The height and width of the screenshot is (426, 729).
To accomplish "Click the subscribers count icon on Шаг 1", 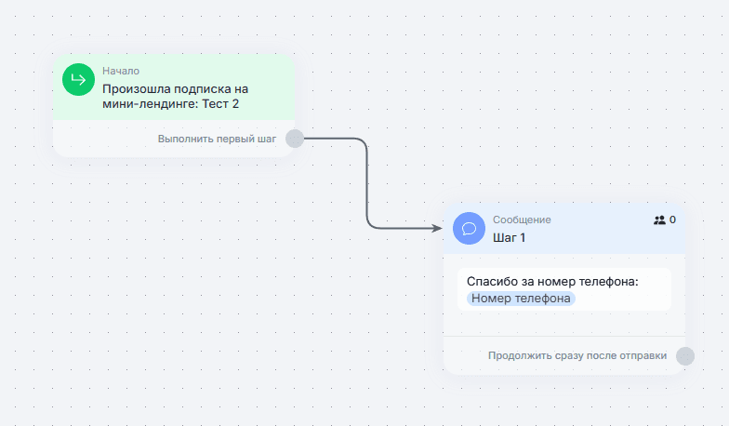I will click(659, 220).
